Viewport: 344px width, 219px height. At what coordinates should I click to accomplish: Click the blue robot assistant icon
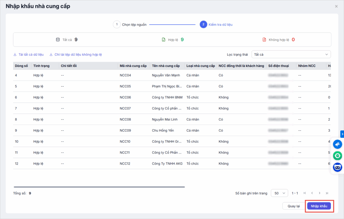tap(337, 167)
